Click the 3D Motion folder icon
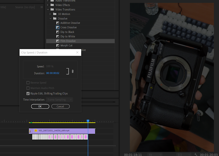219x156 pixels. 55,14
